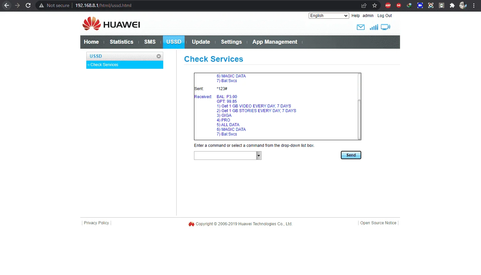Reload the page with the refresh icon
Screen dimensions: 481x275
click(28, 5)
